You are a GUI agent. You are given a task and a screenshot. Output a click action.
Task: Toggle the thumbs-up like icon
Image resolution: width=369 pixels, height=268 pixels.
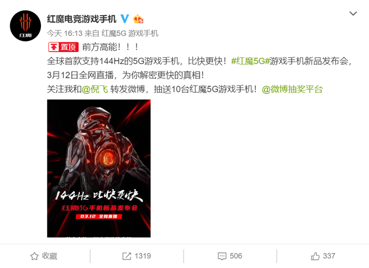coord(315,256)
